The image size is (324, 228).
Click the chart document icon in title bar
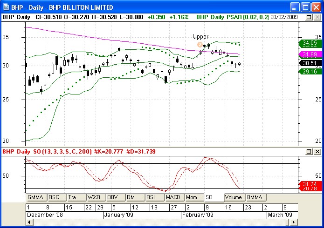[x=7, y=7]
